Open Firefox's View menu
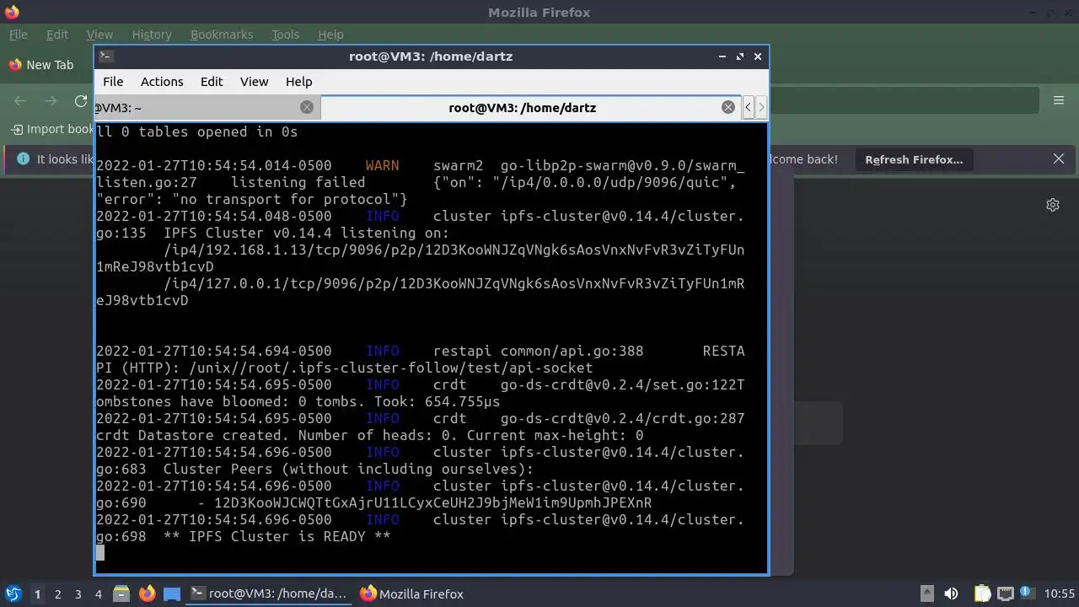 pyautogui.click(x=99, y=35)
